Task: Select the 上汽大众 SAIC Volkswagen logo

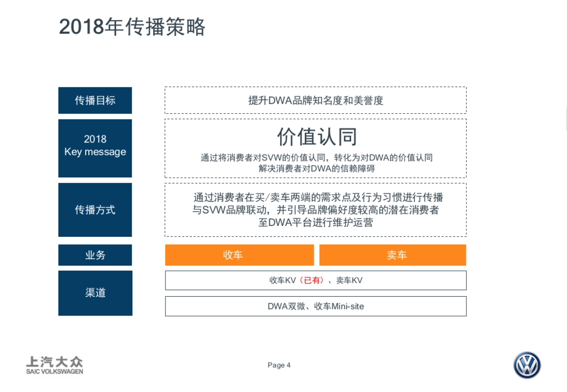Action: click(53, 363)
